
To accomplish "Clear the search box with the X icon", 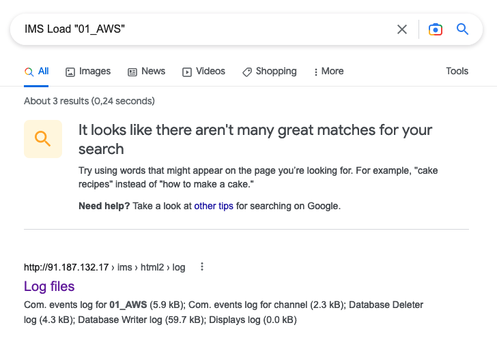I will (x=402, y=29).
